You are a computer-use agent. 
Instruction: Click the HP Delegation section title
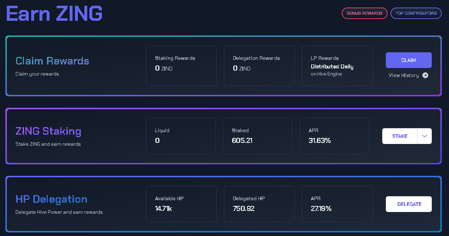51,199
